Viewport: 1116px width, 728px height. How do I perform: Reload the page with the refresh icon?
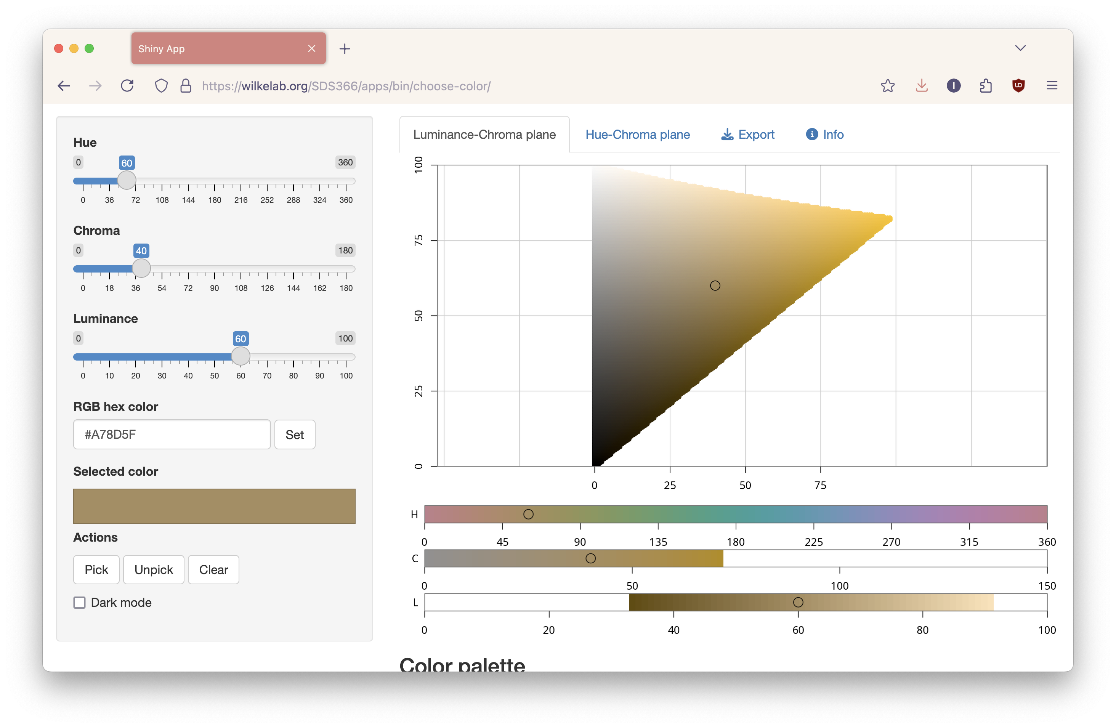(127, 86)
